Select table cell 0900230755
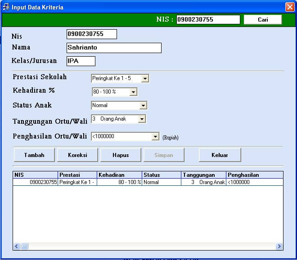The height and width of the screenshot is (260, 297). coord(36,182)
